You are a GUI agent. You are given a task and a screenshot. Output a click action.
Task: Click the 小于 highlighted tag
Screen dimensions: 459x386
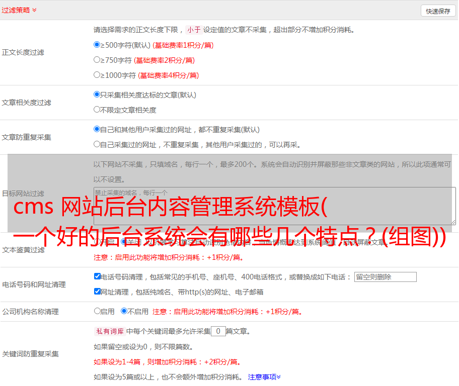[x=194, y=30]
